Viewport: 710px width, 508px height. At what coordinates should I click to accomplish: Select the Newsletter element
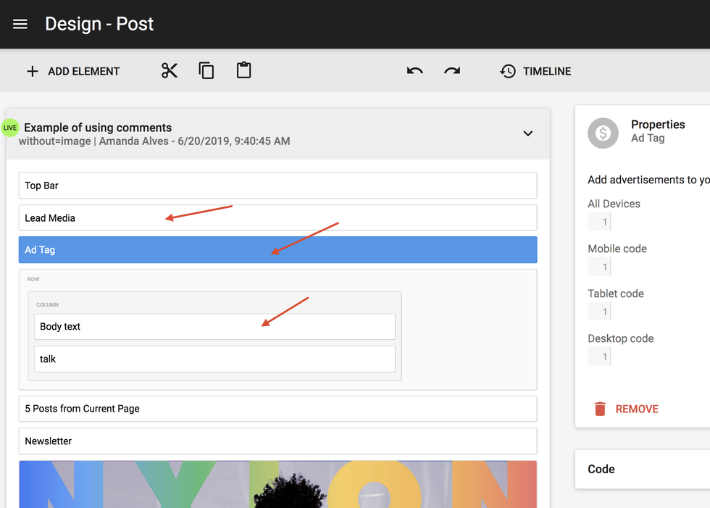(277, 441)
